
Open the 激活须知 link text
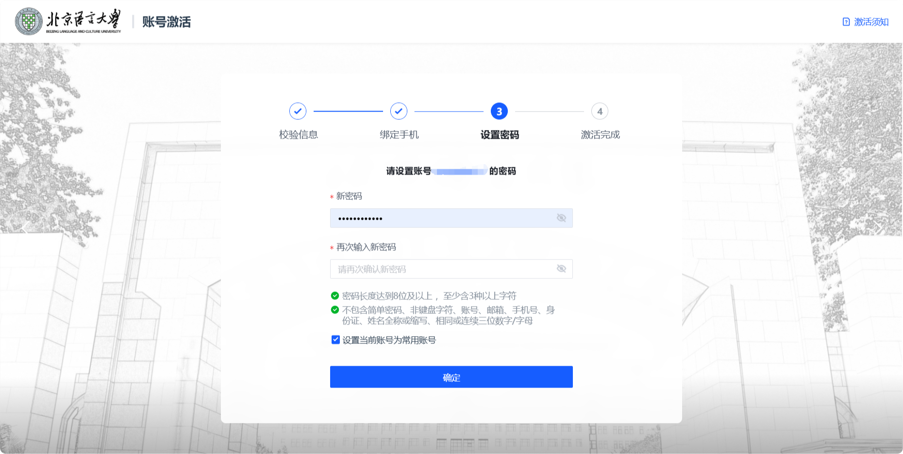click(871, 22)
